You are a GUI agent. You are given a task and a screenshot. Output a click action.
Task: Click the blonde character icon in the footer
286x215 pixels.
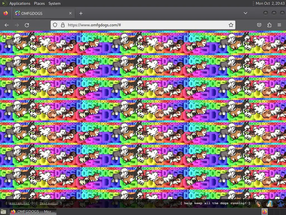coord(270,204)
